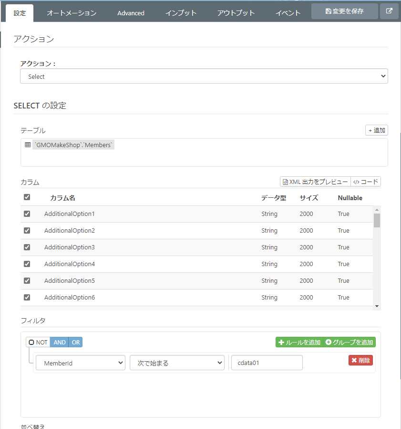The image size is (401, 429).
Task: Uncheck the AdditionalOption5 column
Action: 27,280
